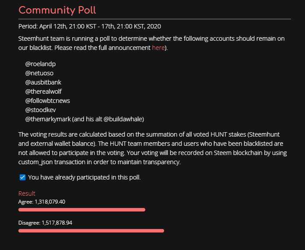Screen dimensions: 305x250
Task: Click the Community Poll heading
Action: coord(57,10)
